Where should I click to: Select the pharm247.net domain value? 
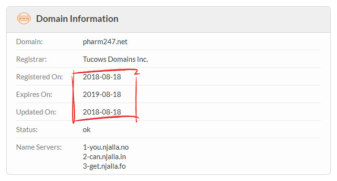pyautogui.click(x=105, y=41)
